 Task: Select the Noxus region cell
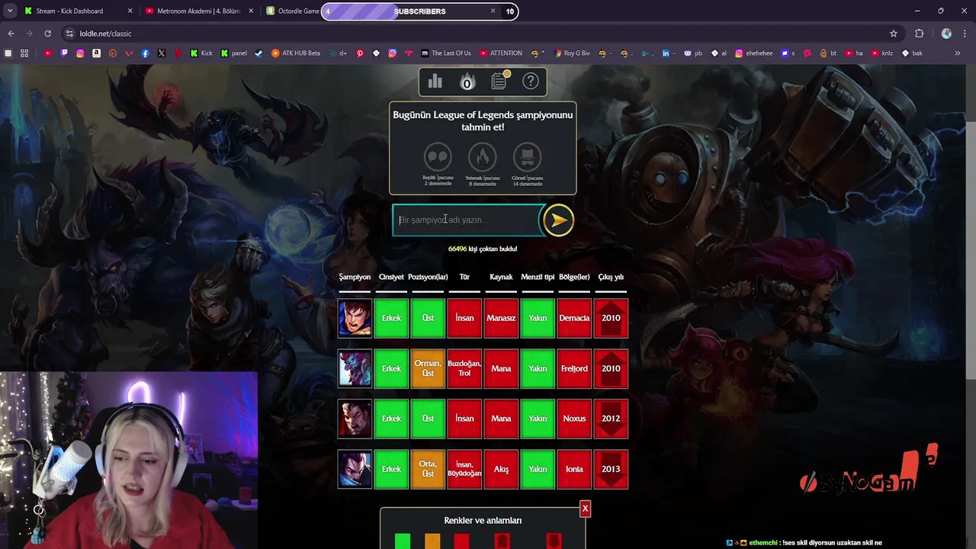574,419
